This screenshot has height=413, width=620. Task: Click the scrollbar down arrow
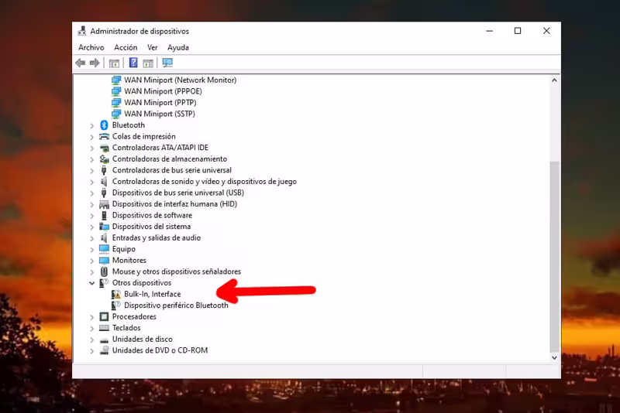tap(554, 357)
